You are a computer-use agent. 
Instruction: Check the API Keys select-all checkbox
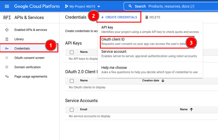click(x=72, y=52)
